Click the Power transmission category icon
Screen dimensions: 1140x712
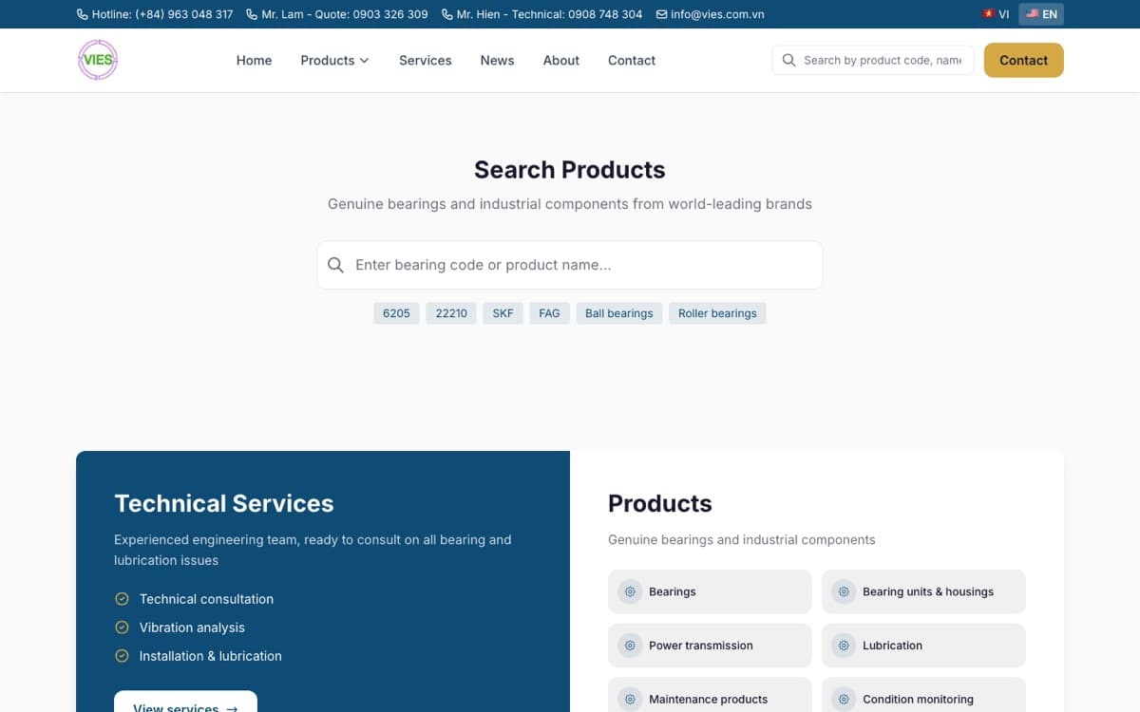click(630, 646)
